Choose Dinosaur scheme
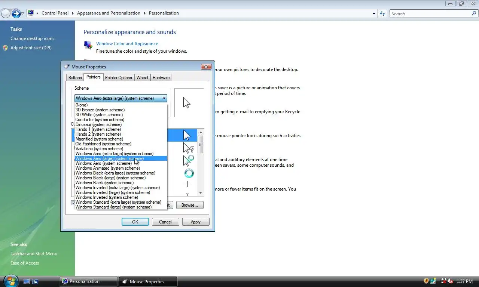The width and height of the screenshot is (479, 287). tap(121, 124)
